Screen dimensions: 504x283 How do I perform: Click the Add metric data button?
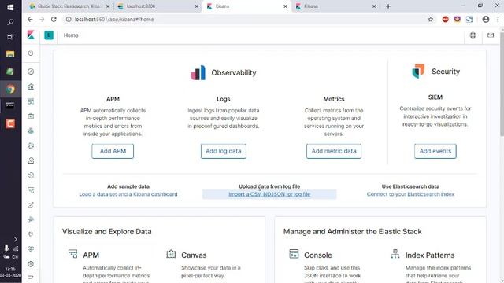(334, 151)
